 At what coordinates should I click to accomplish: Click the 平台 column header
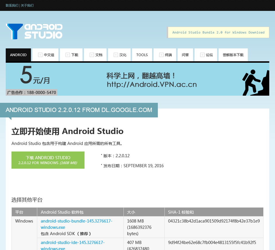click(24, 212)
